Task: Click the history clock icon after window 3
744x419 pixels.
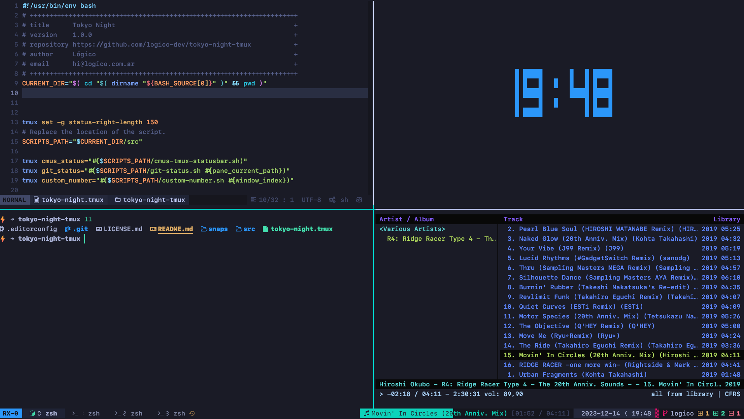Action: pos(192,414)
